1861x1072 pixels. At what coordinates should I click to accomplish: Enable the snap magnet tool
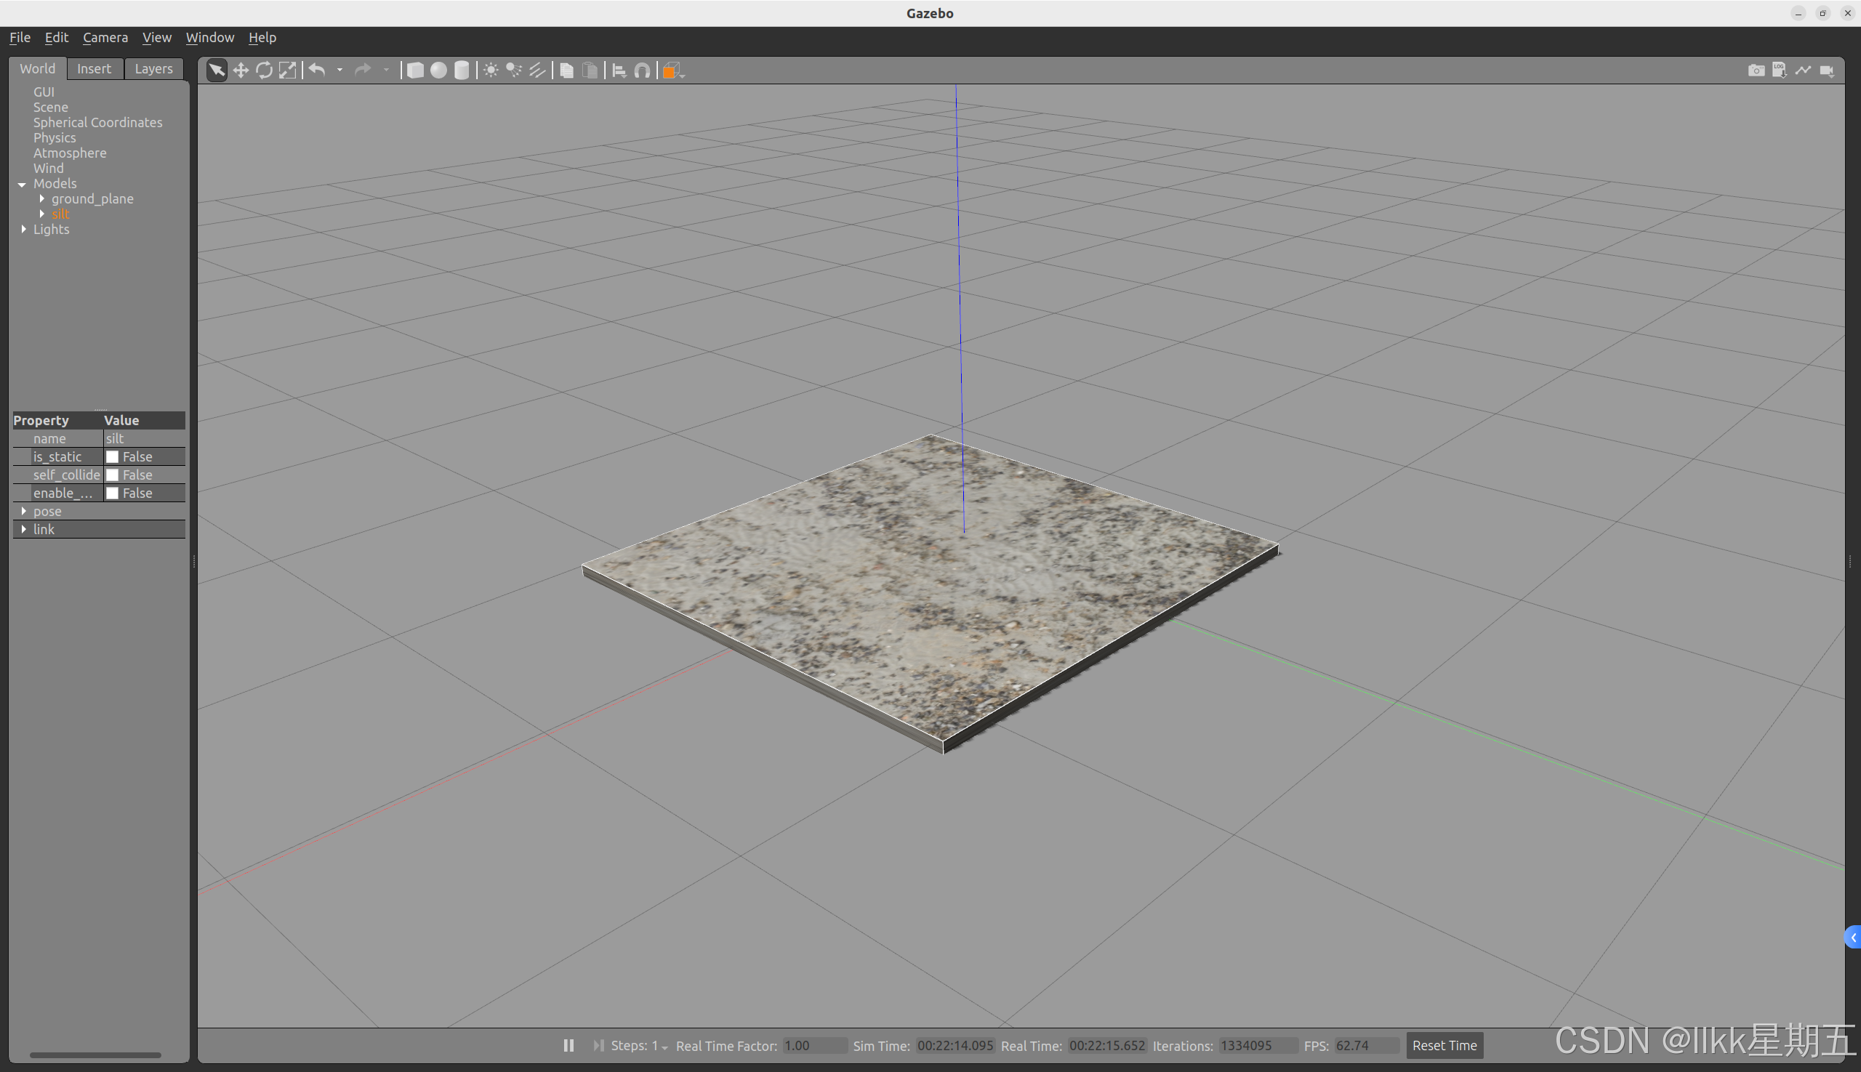[642, 70]
